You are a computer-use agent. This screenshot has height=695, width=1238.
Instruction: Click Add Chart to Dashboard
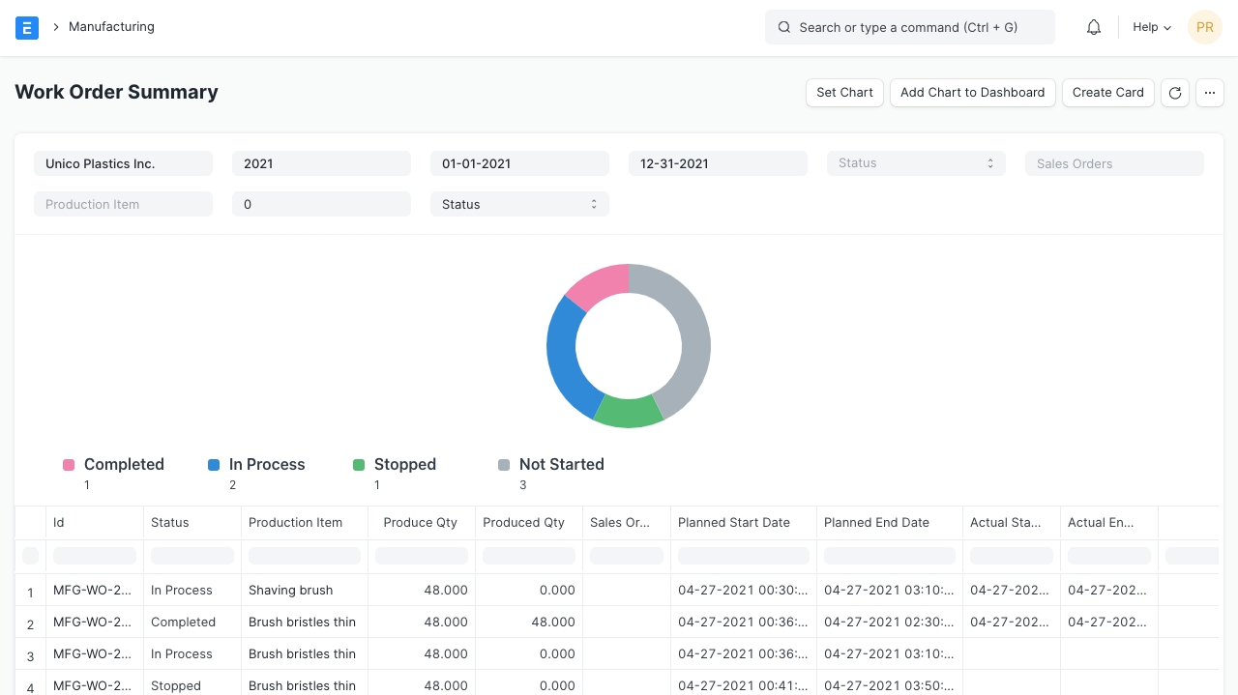click(x=972, y=93)
